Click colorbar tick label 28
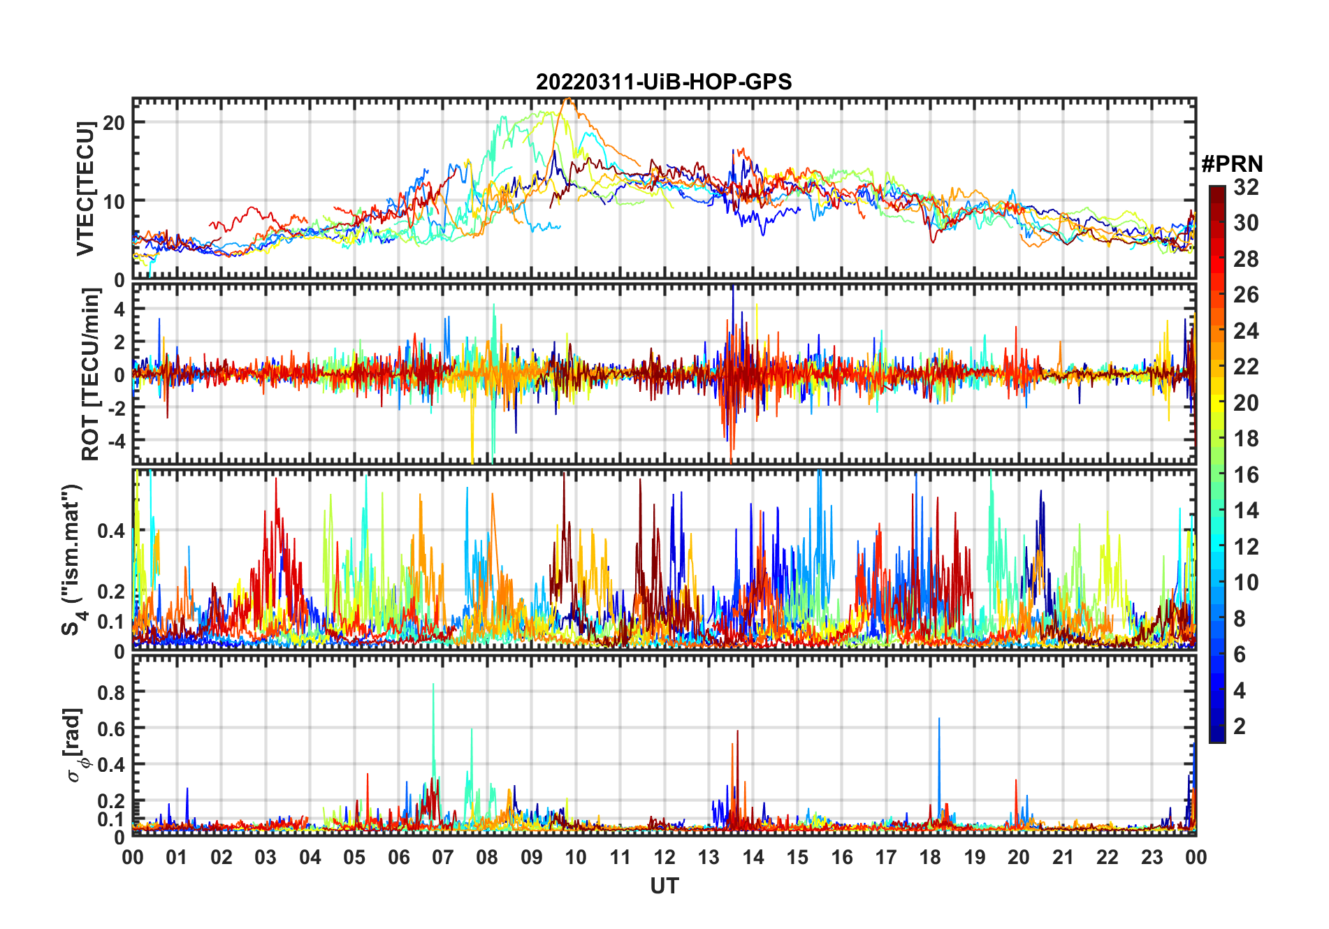The height and width of the screenshot is (929, 1329). click(x=1246, y=259)
